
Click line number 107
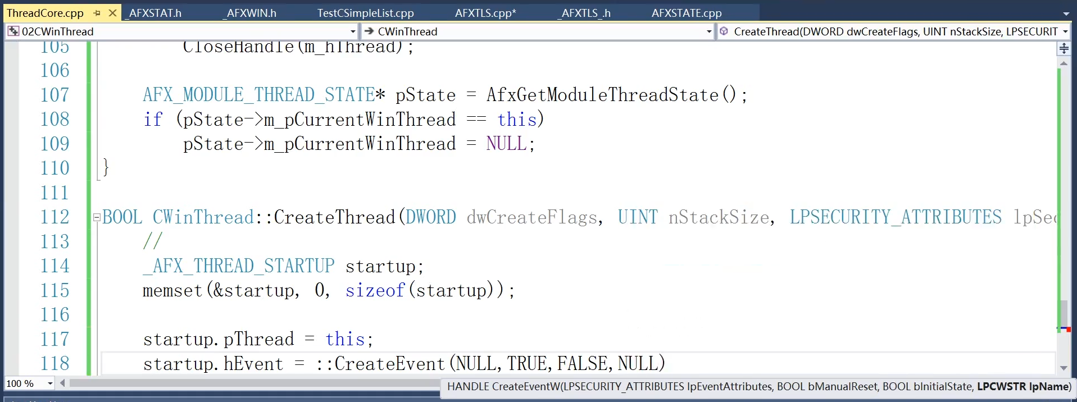pos(54,95)
